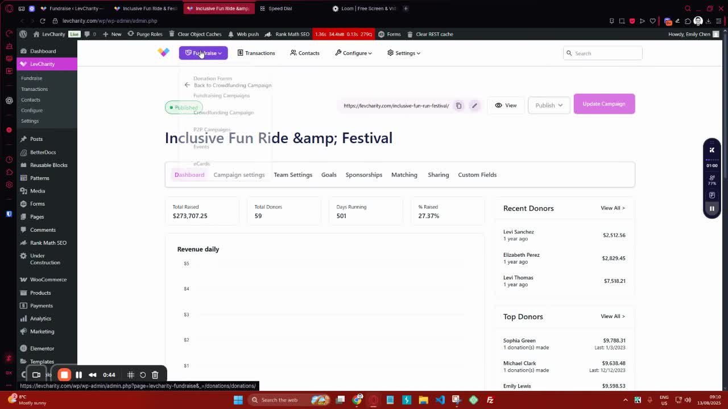Open the Configure dropdown menu
Screen dimensions: 728x409
click(x=353, y=53)
